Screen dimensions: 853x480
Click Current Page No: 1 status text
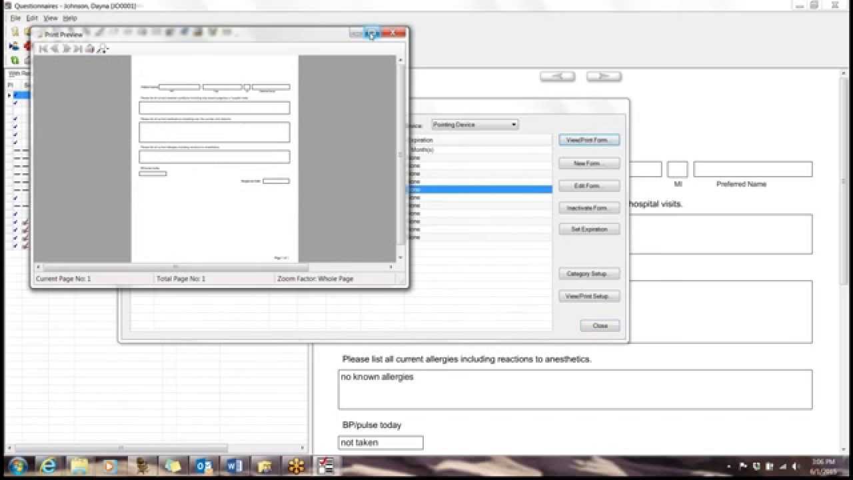[x=63, y=279]
